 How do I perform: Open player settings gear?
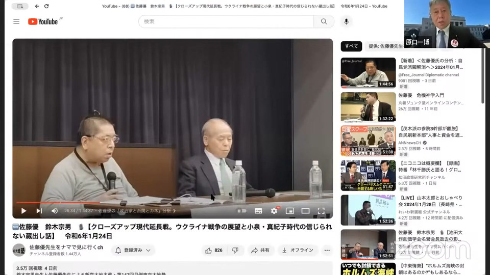[x=274, y=211]
